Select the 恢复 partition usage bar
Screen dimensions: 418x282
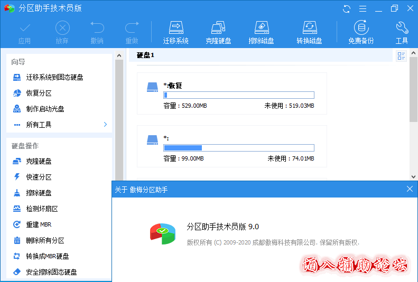(238, 95)
